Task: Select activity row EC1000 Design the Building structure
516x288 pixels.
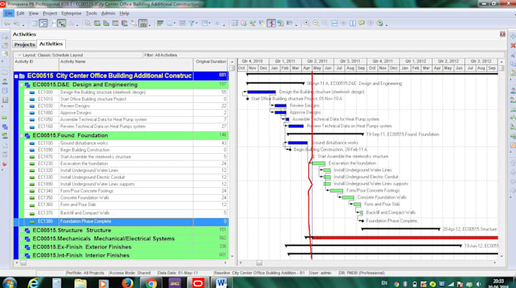Action: pyautogui.click(x=127, y=92)
